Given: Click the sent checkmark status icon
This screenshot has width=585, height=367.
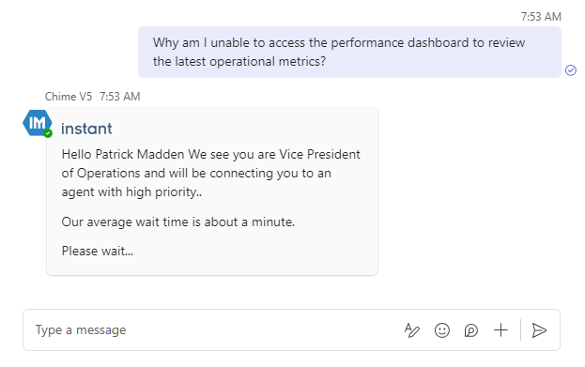Looking at the screenshot, I should (x=571, y=70).
